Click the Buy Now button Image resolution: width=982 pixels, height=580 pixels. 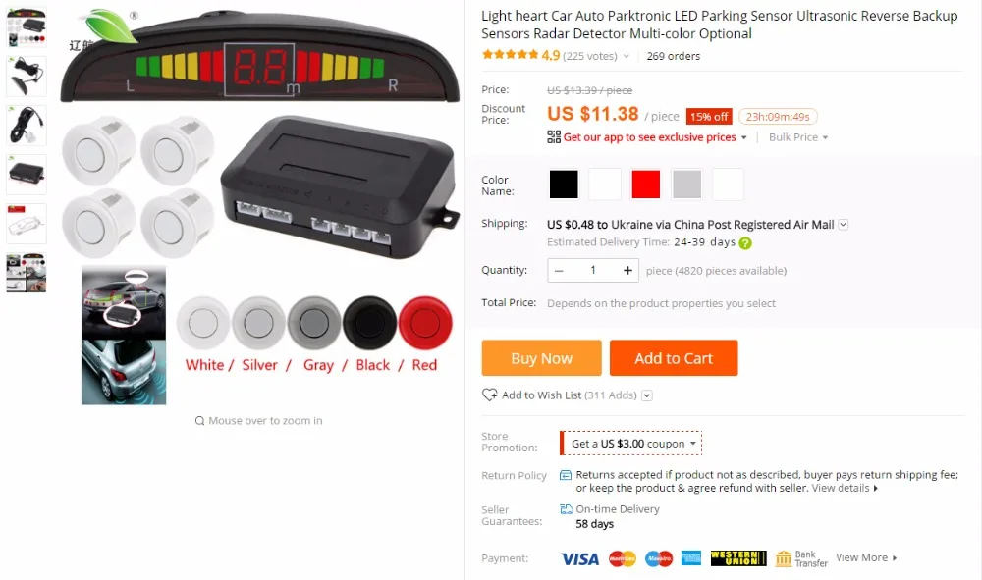pos(542,358)
